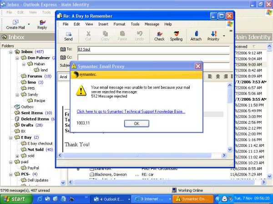Open the Drafts folder
The width and height of the screenshot is (273, 204).
click(x=27, y=125)
